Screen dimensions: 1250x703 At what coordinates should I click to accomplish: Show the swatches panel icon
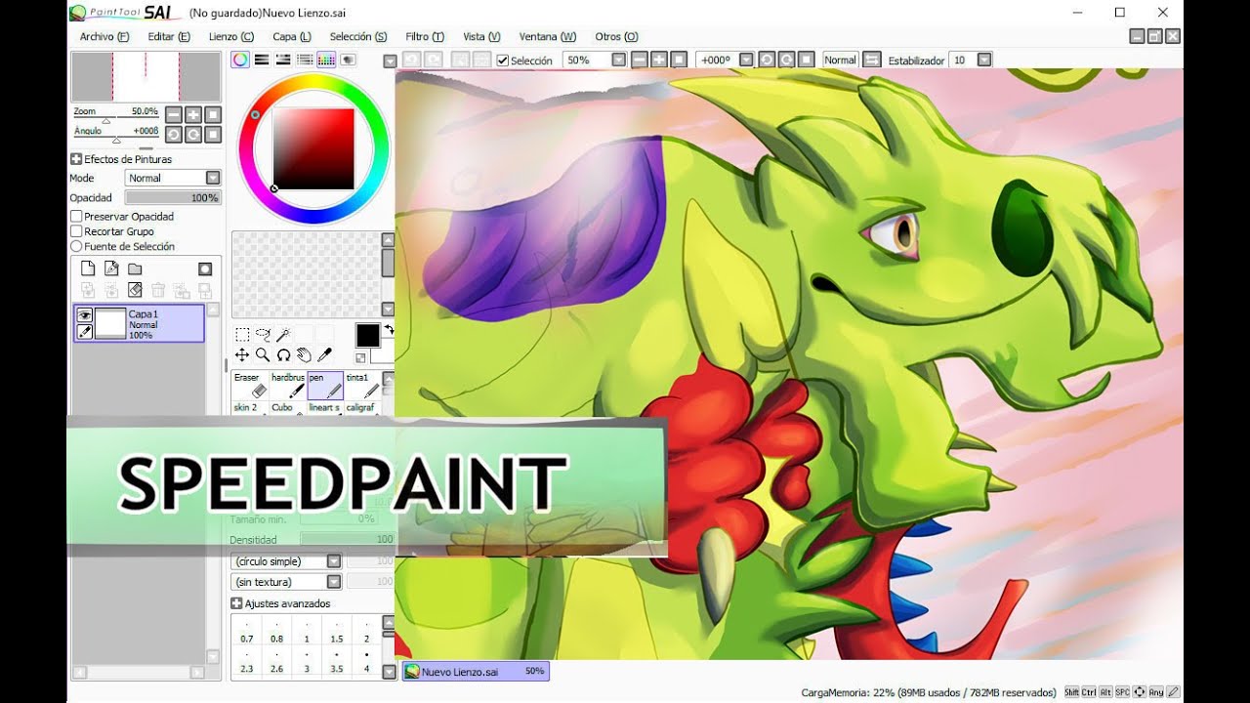point(326,60)
